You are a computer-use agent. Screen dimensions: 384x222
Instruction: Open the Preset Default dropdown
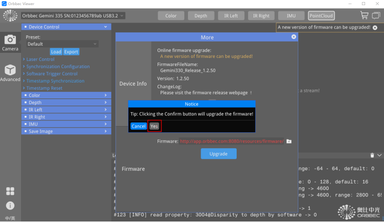(x=62, y=44)
